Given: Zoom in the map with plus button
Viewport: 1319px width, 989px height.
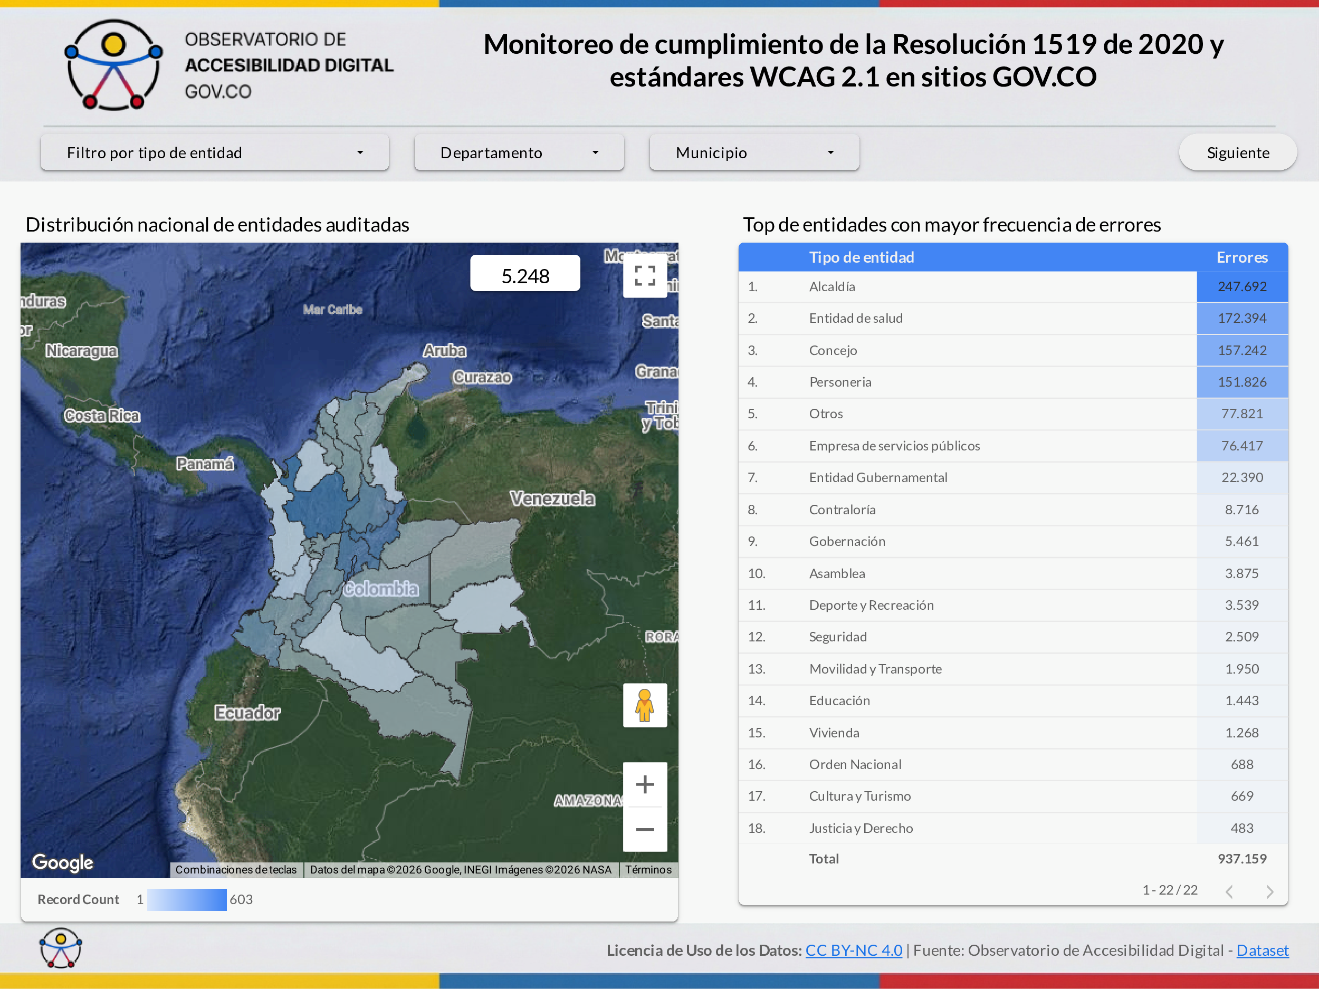Looking at the screenshot, I should 645,784.
